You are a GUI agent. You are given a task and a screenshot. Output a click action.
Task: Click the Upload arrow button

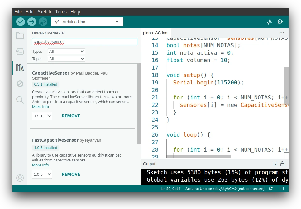click(32, 22)
